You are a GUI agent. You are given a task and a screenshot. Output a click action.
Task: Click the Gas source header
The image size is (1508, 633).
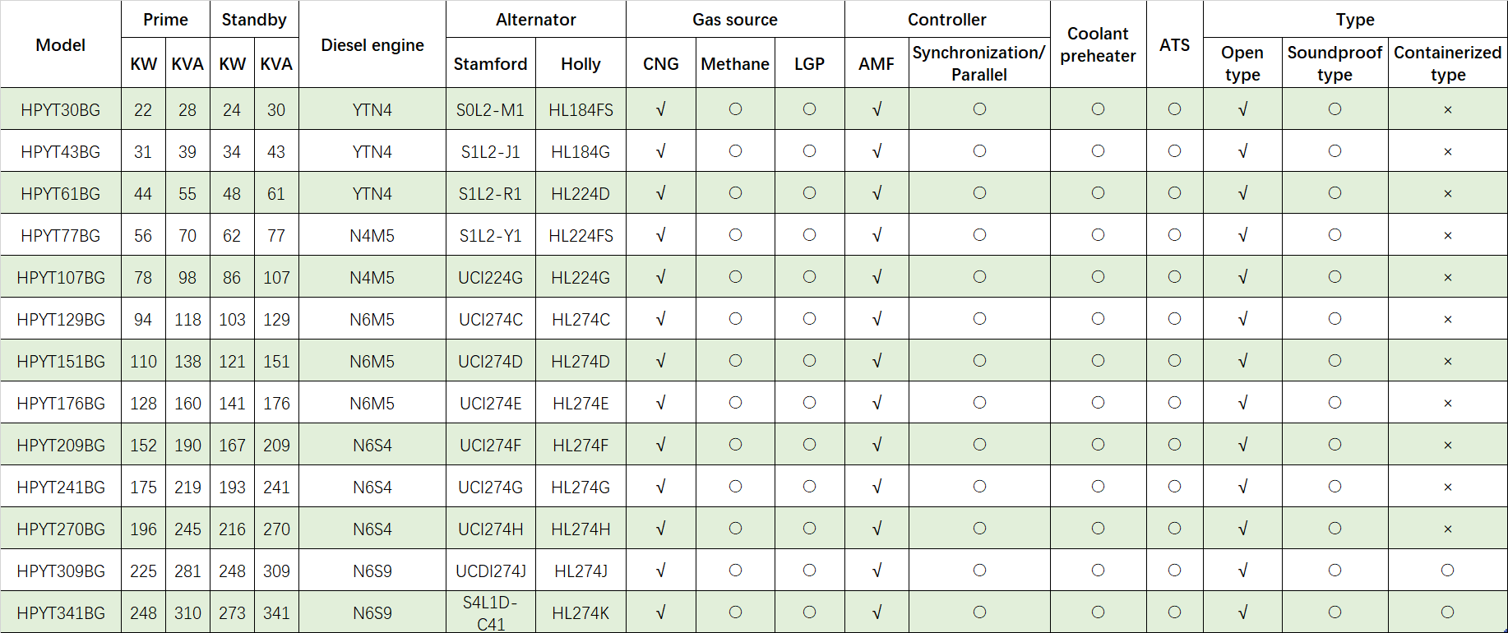tap(735, 20)
